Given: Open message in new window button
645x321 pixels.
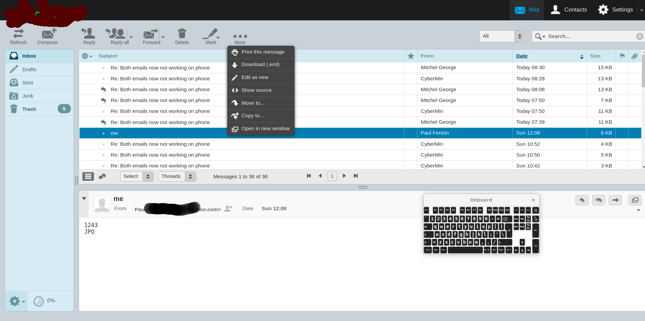Looking at the screenshot, I should [x=635, y=200].
